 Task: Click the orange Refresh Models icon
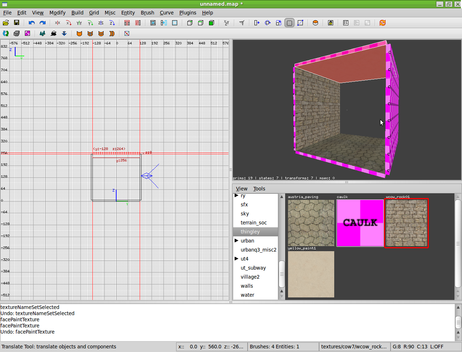pyautogui.click(x=382, y=23)
